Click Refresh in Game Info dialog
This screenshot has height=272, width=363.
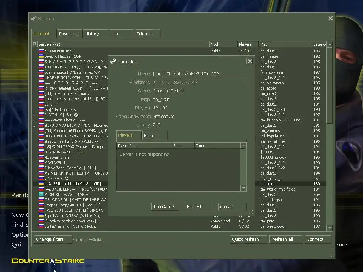[x=199, y=207]
